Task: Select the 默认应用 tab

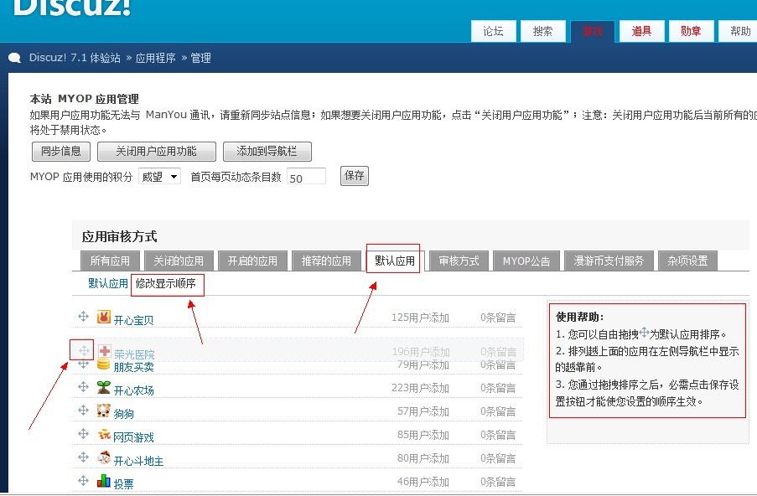Action: click(x=395, y=261)
